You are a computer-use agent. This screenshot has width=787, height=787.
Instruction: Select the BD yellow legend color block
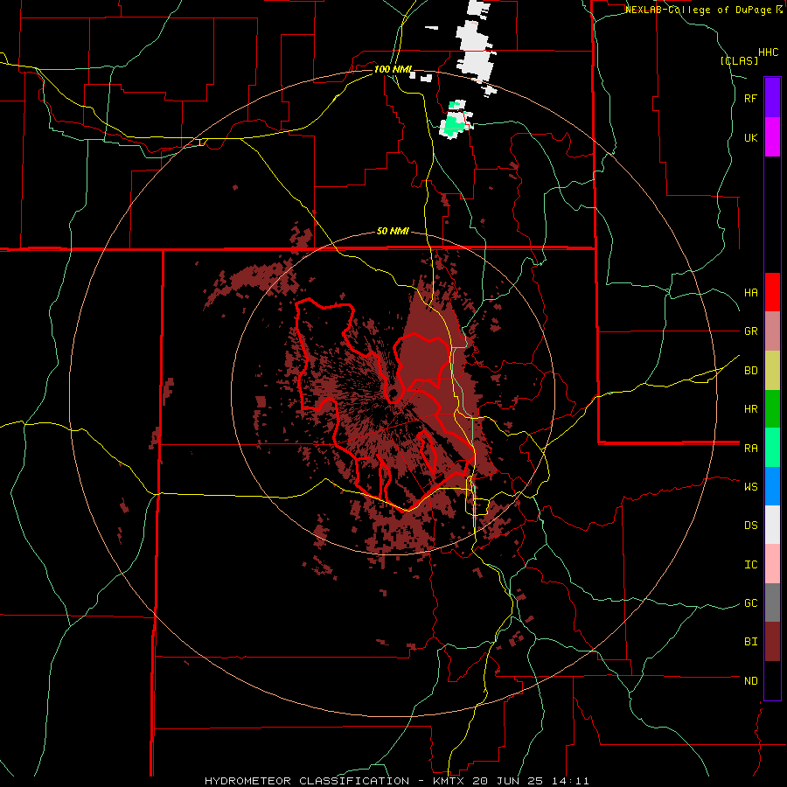click(772, 371)
